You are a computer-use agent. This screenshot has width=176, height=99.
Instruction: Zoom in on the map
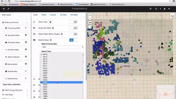click(90, 15)
